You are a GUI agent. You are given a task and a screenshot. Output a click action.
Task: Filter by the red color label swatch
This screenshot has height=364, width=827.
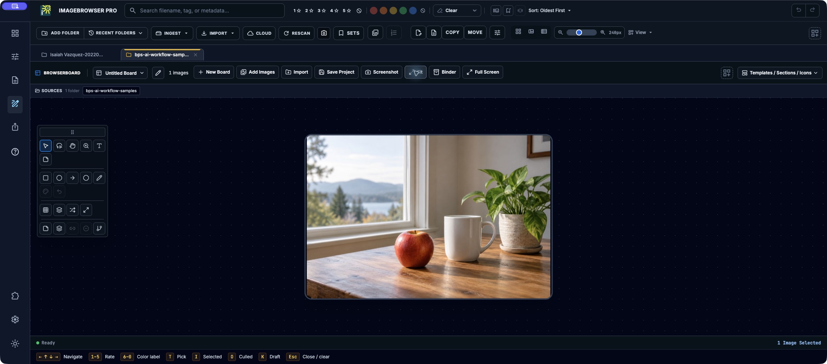tap(374, 11)
